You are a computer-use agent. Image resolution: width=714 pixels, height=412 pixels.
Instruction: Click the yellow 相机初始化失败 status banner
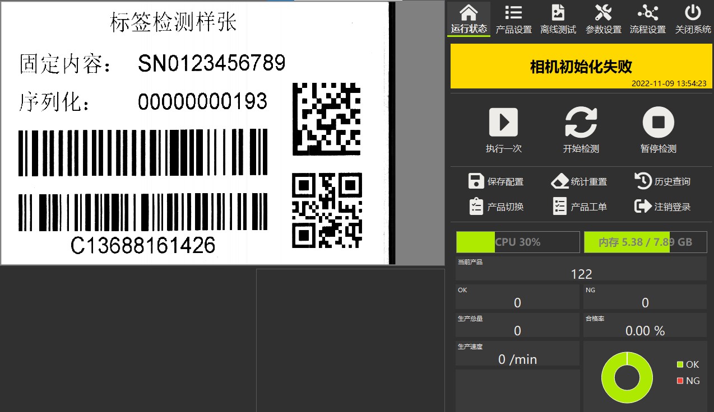[581, 67]
